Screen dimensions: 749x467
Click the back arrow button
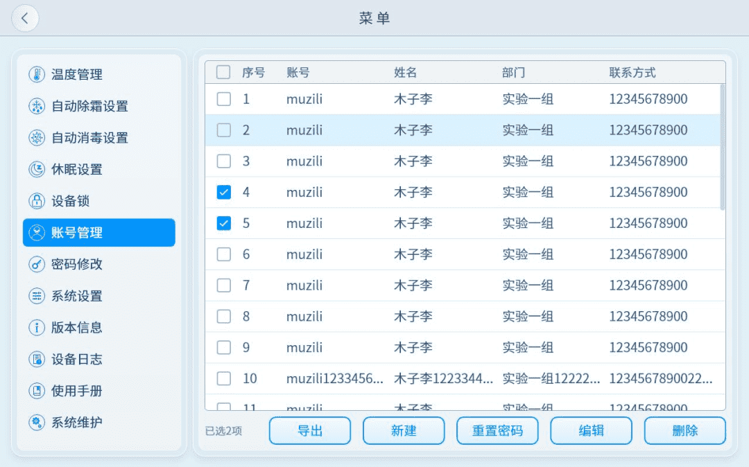26,19
